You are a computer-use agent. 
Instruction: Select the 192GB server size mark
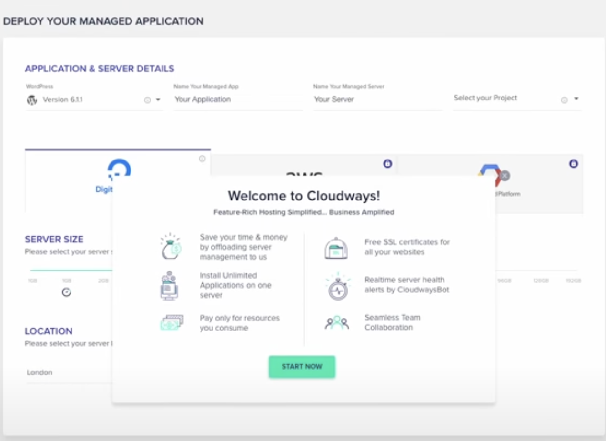(x=574, y=281)
